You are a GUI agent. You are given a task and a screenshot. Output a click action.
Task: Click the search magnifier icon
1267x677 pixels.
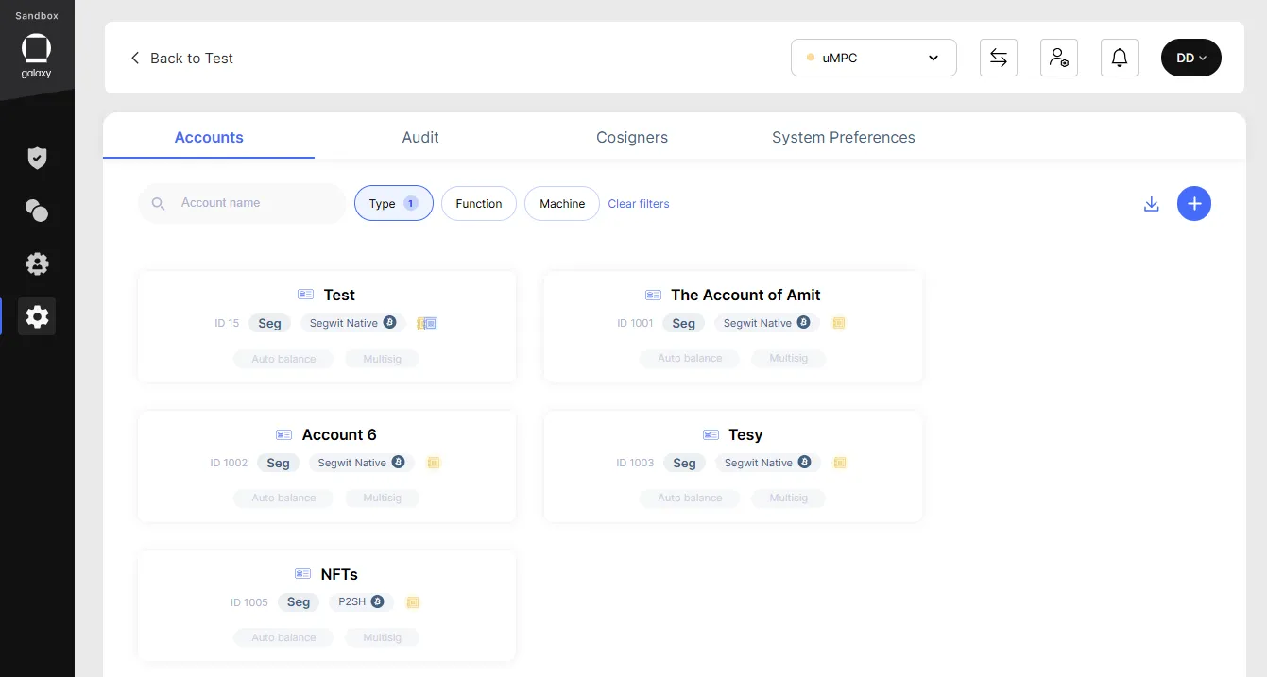159,203
